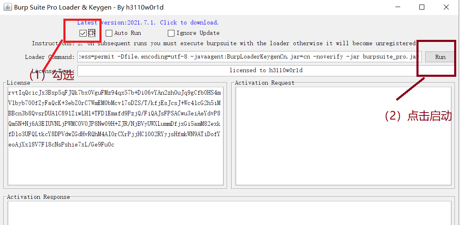Click the Activation Response panel heading

tap(39, 197)
